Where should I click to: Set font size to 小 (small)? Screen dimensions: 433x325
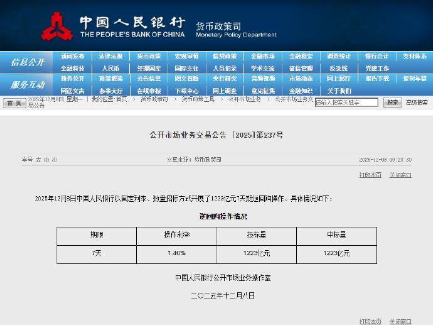point(55,160)
